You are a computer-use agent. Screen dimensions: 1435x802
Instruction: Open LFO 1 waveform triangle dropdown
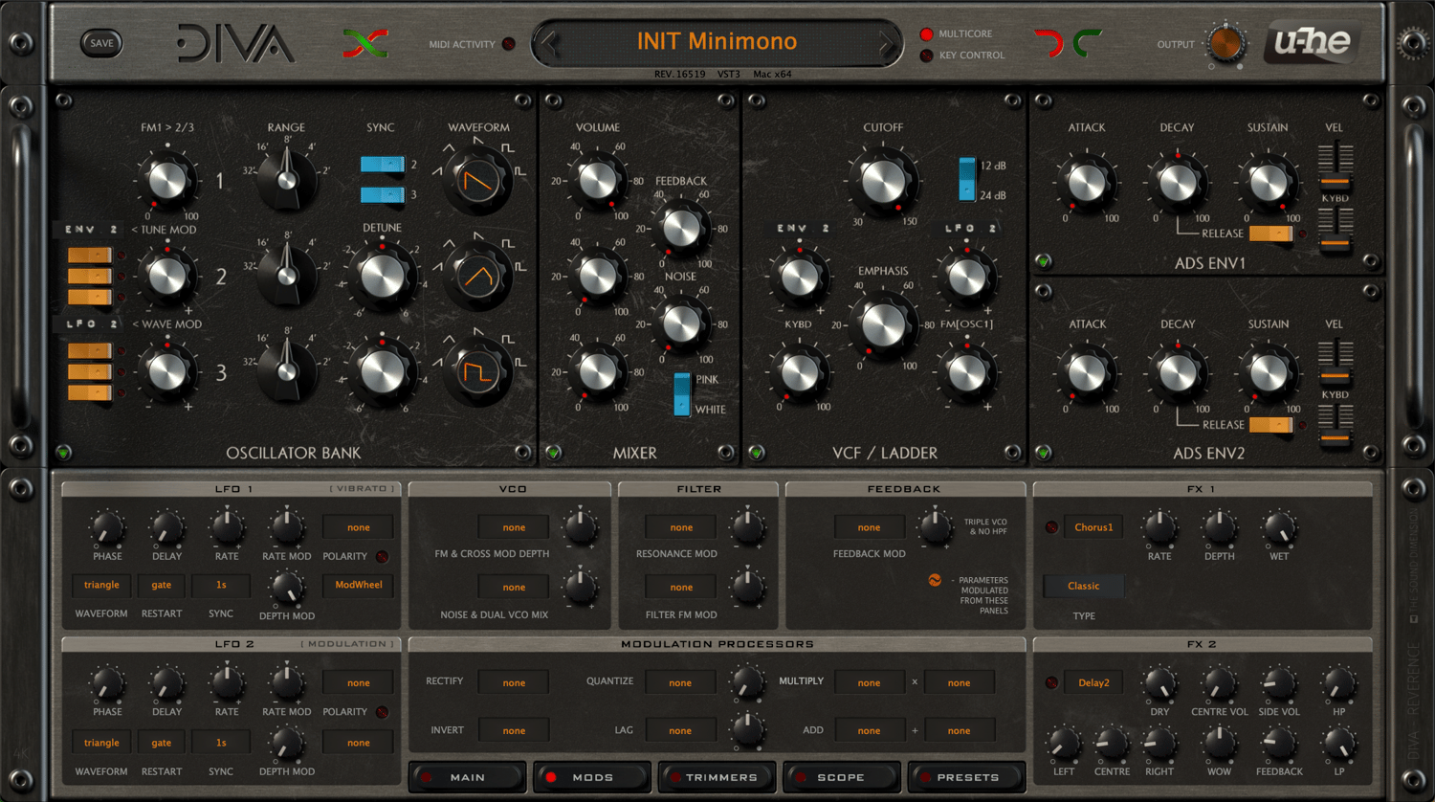pos(101,585)
